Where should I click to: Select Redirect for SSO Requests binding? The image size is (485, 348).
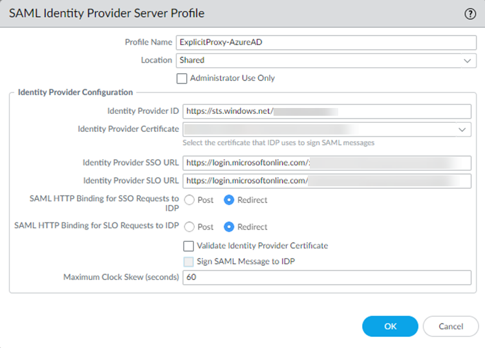229,200
